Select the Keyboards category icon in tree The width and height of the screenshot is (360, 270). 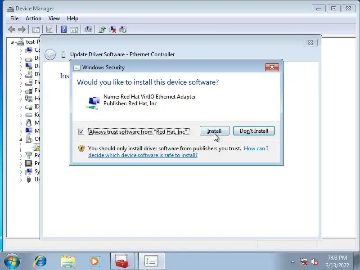(29, 115)
